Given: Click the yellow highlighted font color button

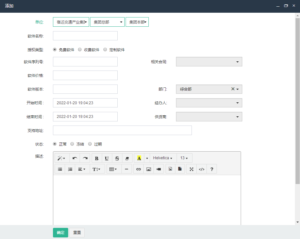Looking at the screenshot, I should pos(139,158).
